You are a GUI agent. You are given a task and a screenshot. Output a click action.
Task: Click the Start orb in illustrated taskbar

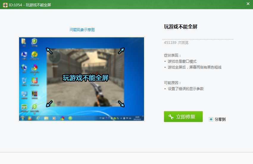coord(22,118)
